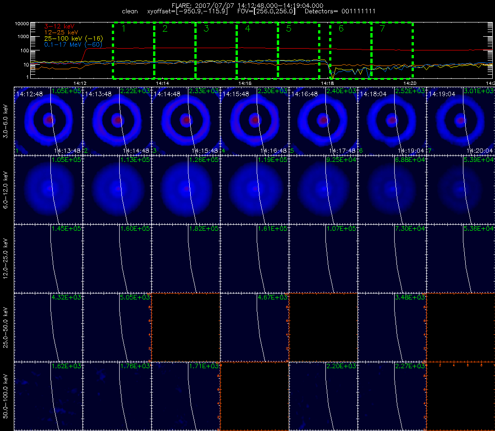495x431 pixels.
Task: Click the '3.01E+03' peak value
Action: click(x=478, y=91)
